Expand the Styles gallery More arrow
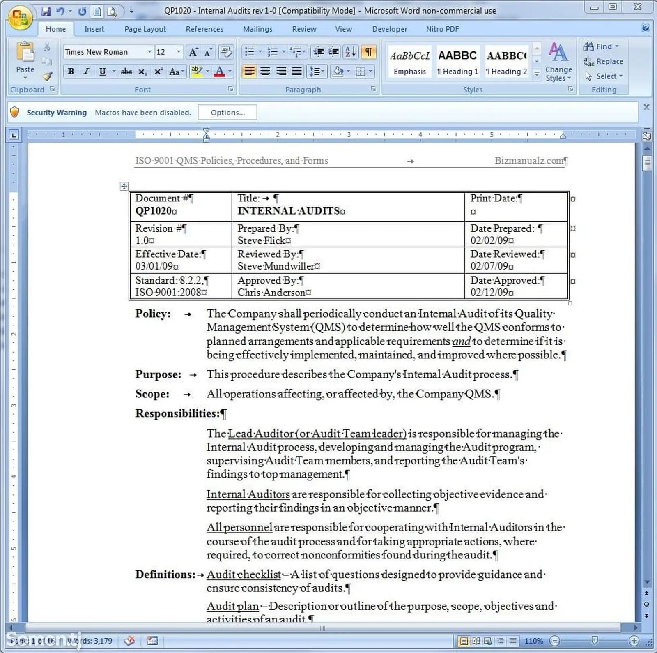657x653 pixels. (536, 75)
